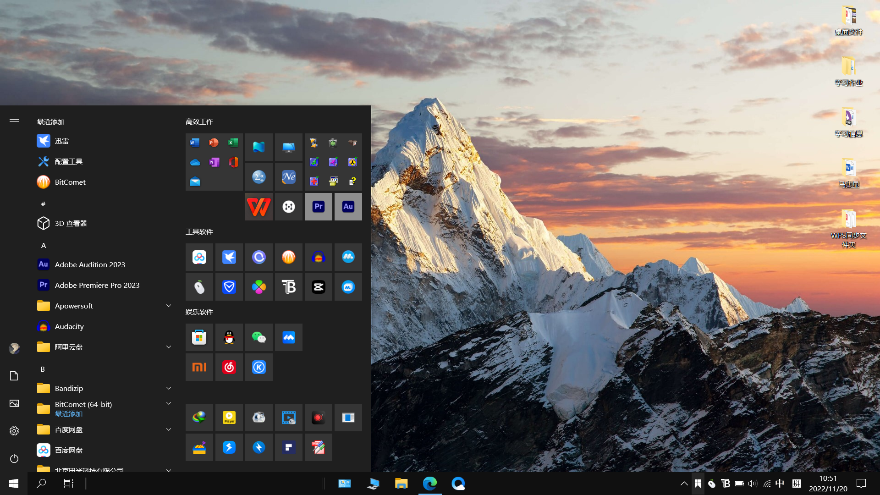Toggle the Chinese input mode indicator
The image size is (880, 495).
coord(780,483)
